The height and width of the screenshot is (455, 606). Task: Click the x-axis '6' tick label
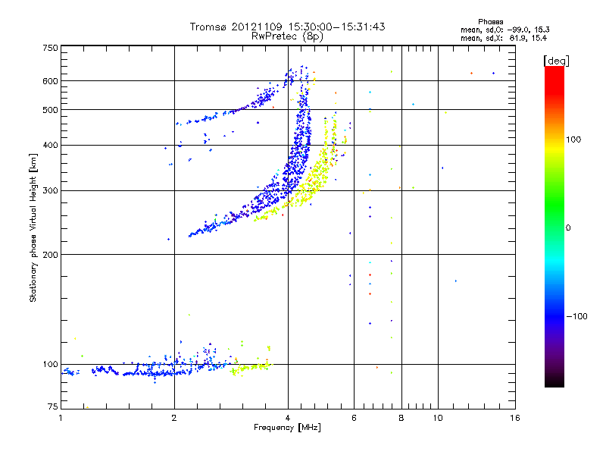pyautogui.click(x=354, y=418)
